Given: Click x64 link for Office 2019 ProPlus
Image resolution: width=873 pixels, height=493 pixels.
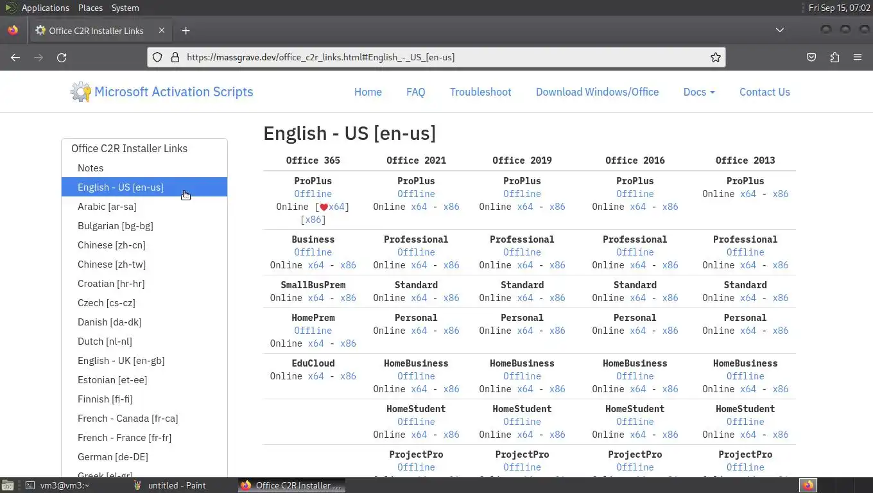Looking at the screenshot, I should coord(525,207).
